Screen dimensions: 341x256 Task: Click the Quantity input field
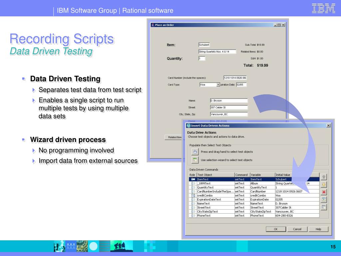point(202,58)
